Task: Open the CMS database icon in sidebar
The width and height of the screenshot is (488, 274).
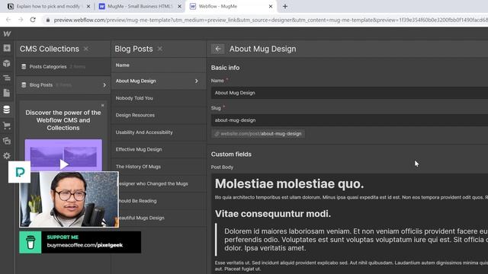Action: [7, 110]
